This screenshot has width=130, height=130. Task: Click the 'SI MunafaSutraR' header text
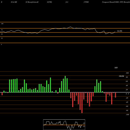(32, 2)
